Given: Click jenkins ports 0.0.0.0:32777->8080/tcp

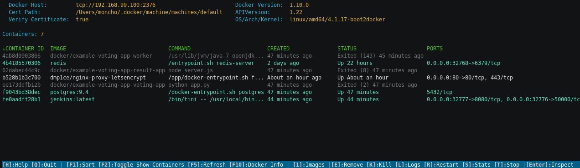Looking at the screenshot, I should pos(463,99).
